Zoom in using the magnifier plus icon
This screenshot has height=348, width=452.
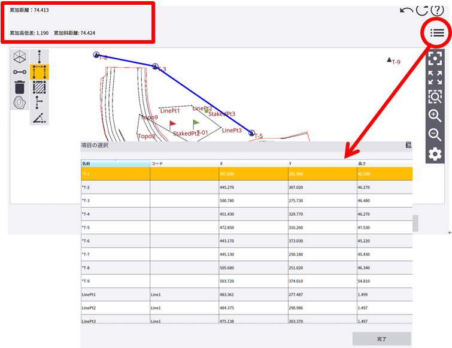pyautogui.click(x=435, y=116)
